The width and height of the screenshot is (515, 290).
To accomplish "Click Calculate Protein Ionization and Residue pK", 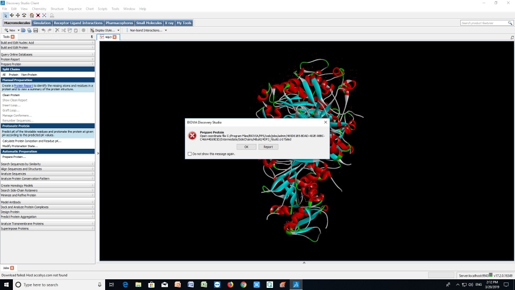I will pyautogui.click(x=32, y=141).
